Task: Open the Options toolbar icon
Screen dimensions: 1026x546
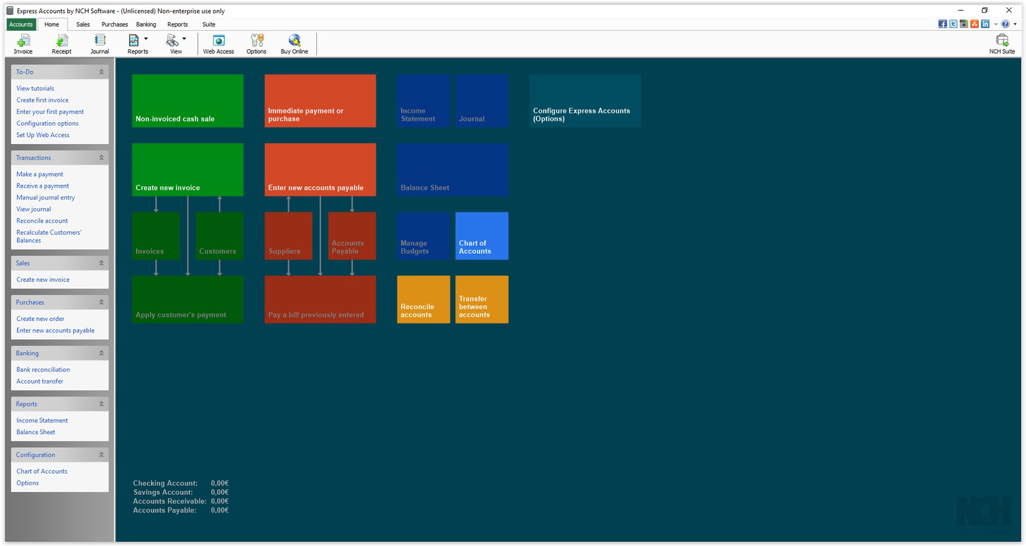Action: click(257, 44)
